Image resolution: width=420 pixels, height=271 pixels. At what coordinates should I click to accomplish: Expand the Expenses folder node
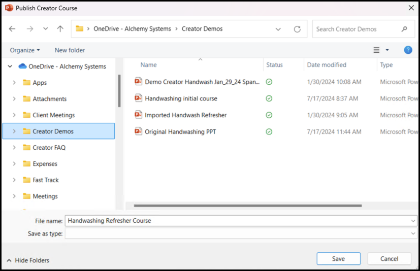click(14, 164)
